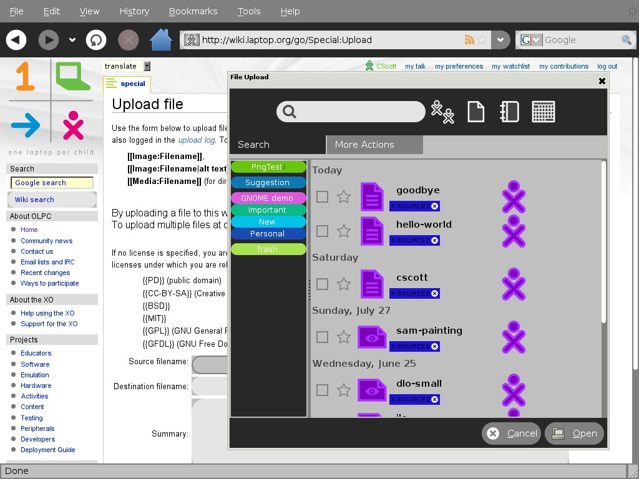639x479 pixels.
Task: Click the File Upload search field
Action: [351, 112]
